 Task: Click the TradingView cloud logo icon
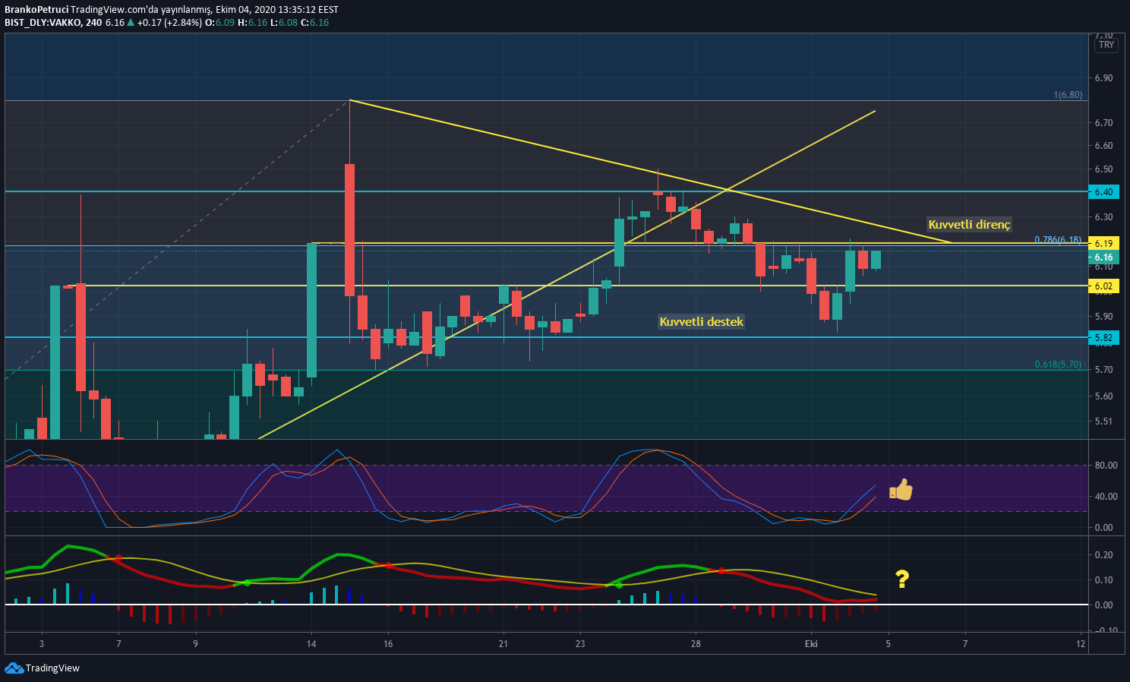[x=14, y=668]
